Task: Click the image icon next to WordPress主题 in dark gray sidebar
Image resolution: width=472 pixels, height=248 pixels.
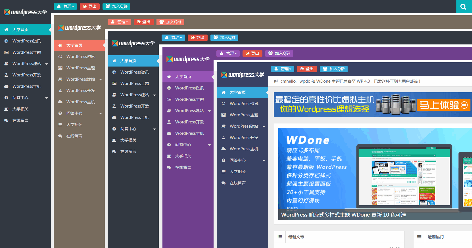Action: point(6,52)
